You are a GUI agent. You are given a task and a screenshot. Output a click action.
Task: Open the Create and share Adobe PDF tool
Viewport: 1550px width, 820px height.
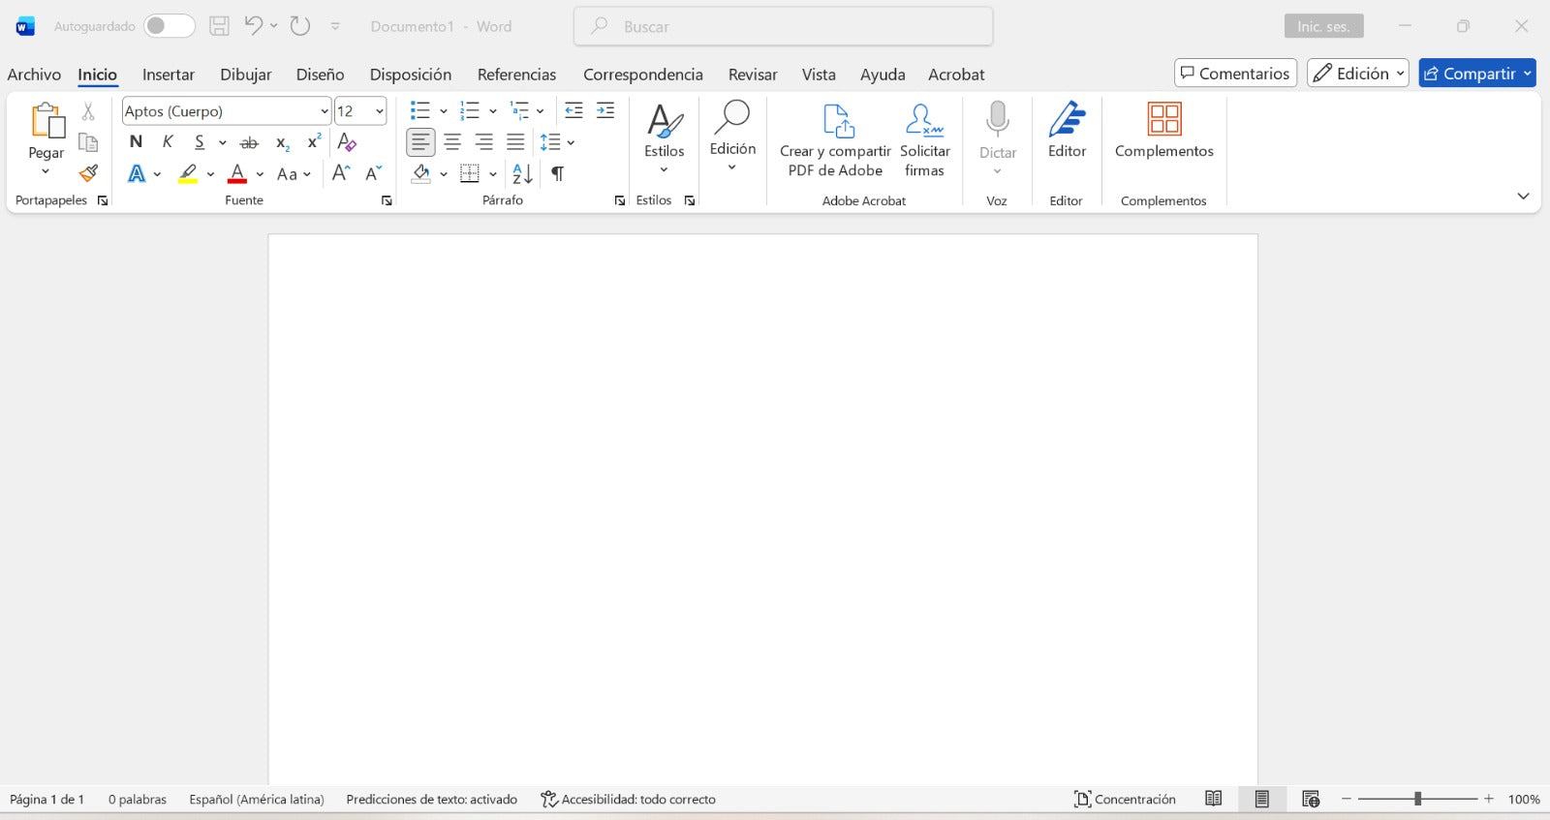pyautogui.click(x=835, y=141)
